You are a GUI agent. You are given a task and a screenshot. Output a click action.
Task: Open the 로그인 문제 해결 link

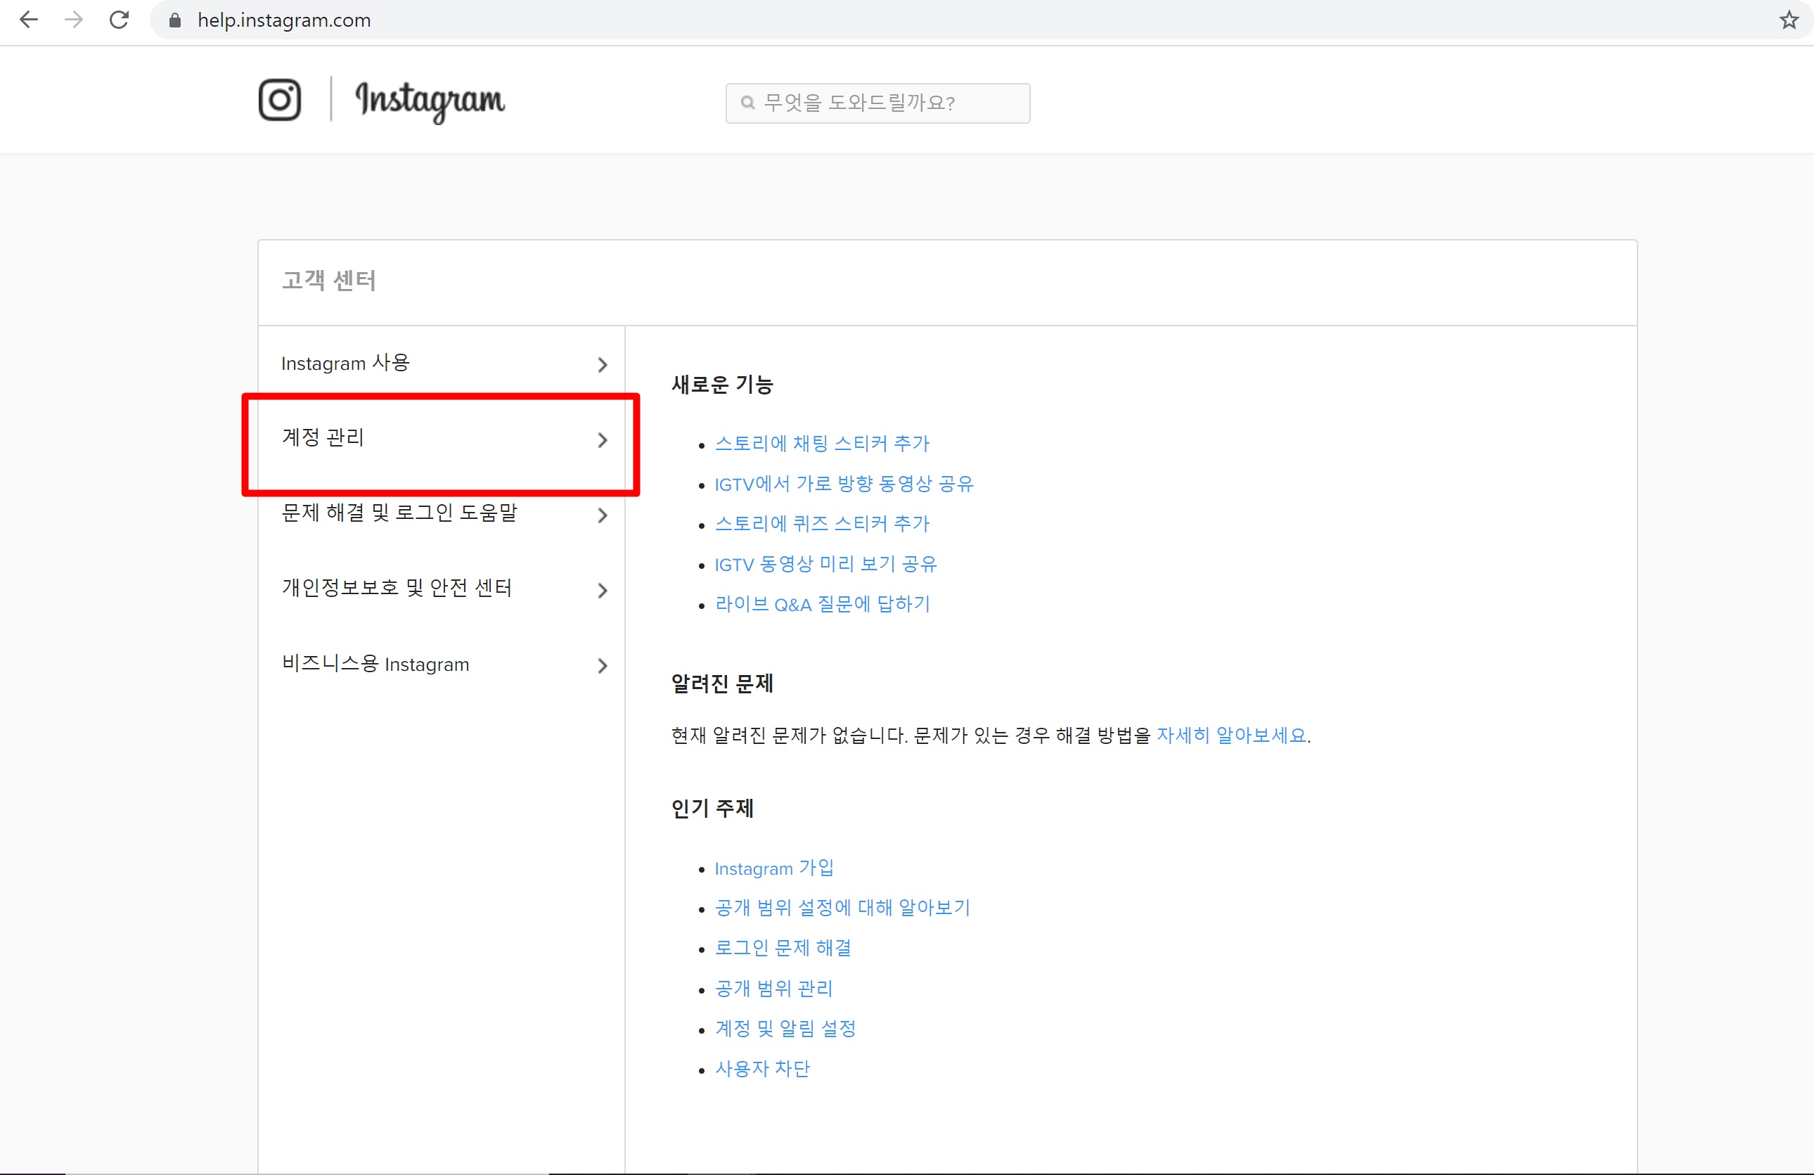tap(783, 949)
